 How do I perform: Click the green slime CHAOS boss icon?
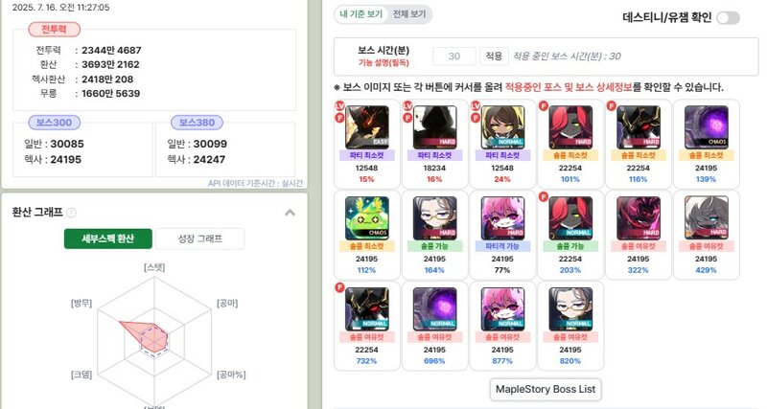coord(367,218)
